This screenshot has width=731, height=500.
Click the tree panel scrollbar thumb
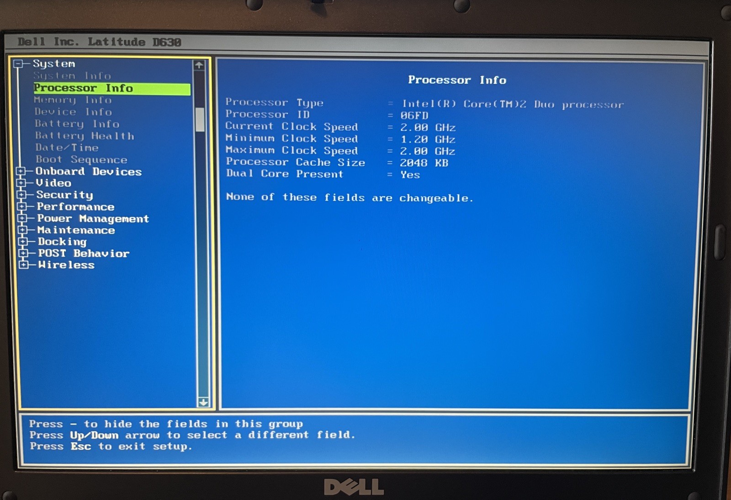pyautogui.click(x=200, y=120)
